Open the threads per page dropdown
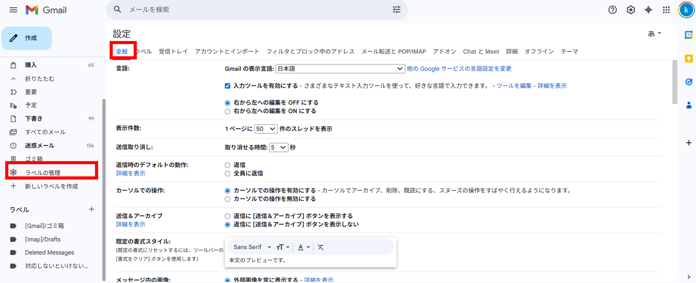The height and width of the screenshot is (283, 696). (266, 129)
